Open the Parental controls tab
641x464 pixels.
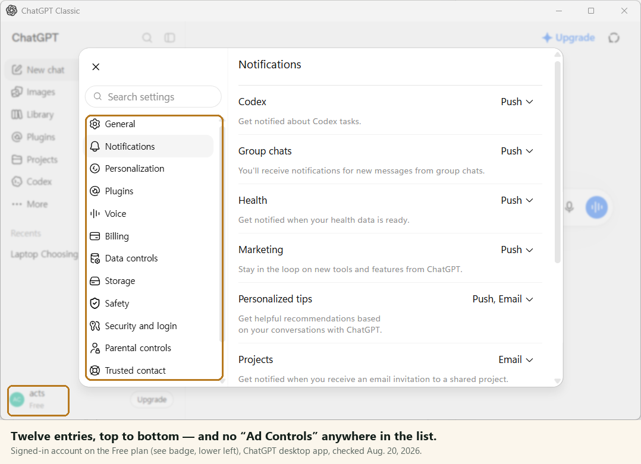150,348
